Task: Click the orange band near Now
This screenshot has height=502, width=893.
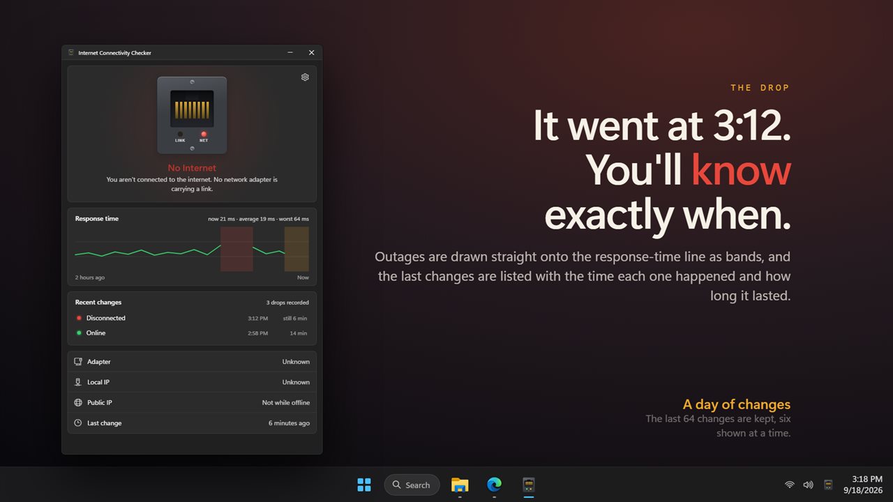Action: [297, 249]
